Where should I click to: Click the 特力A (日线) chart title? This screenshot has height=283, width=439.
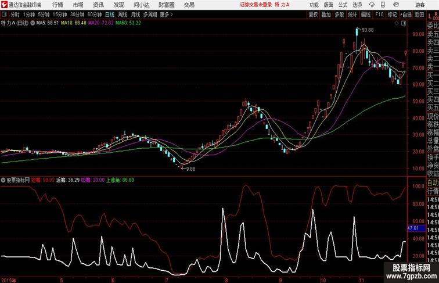[15, 23]
